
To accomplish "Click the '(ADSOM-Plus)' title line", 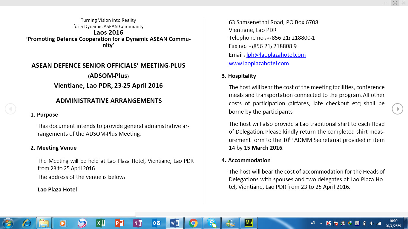I will (108, 75).
